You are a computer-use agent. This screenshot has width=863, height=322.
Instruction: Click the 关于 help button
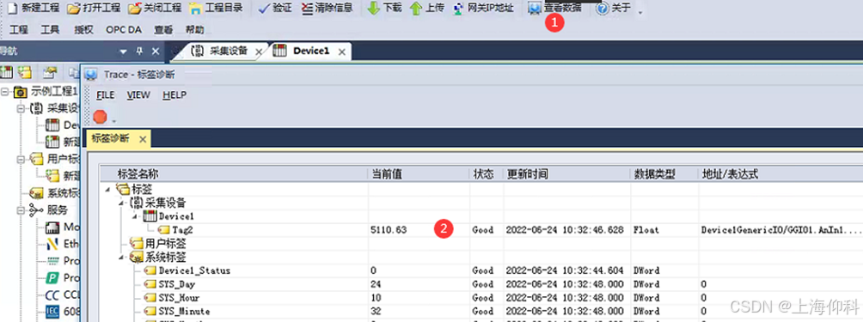click(614, 9)
